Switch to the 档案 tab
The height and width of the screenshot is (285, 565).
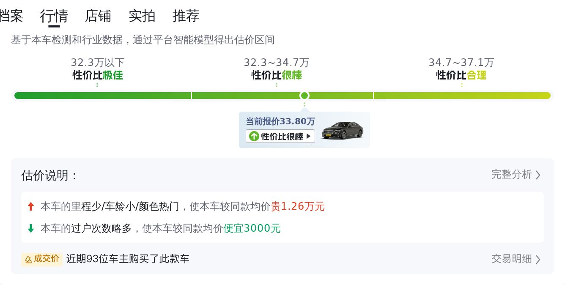coord(11,16)
